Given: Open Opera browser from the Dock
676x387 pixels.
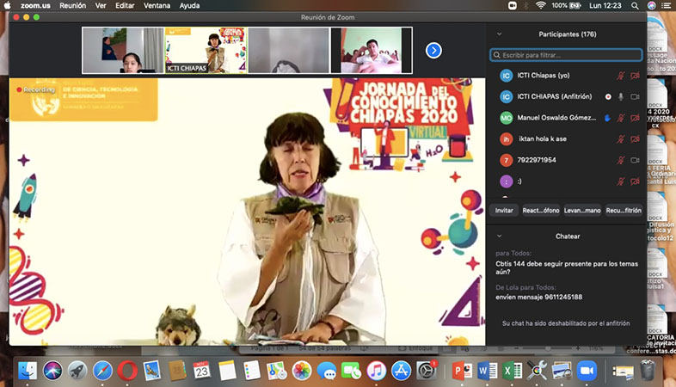Looking at the screenshot, I should point(127,371).
